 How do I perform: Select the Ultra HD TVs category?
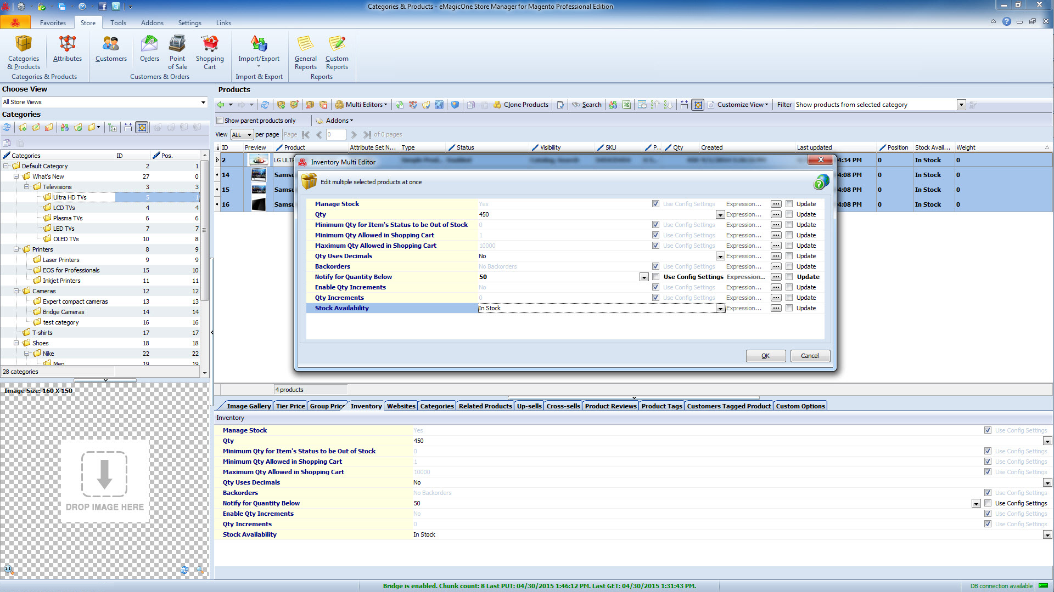[70, 197]
